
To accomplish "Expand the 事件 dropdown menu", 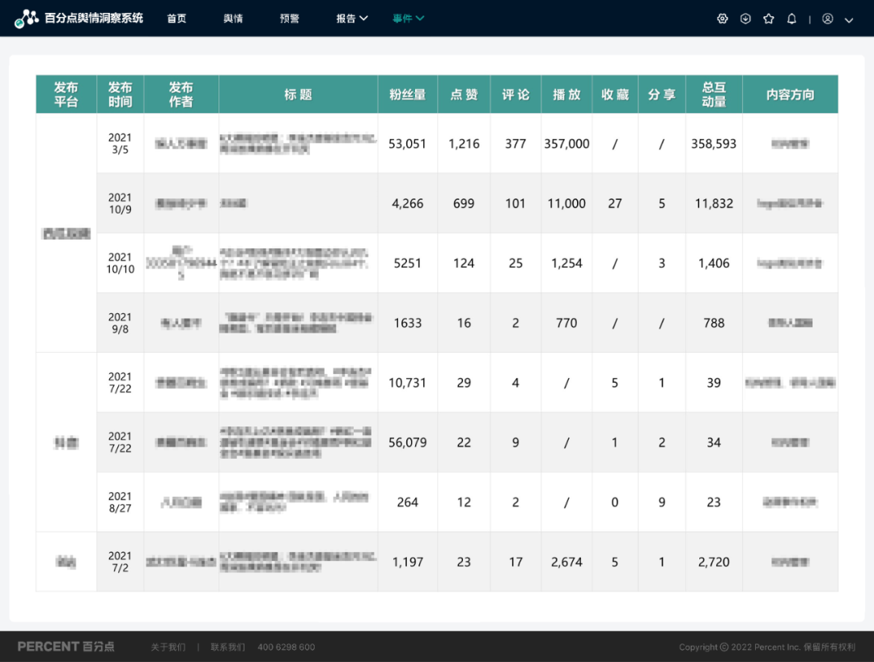I will point(409,19).
